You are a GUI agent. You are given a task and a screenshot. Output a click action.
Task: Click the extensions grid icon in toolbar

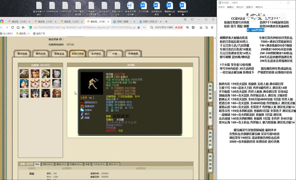[x=193, y=27]
